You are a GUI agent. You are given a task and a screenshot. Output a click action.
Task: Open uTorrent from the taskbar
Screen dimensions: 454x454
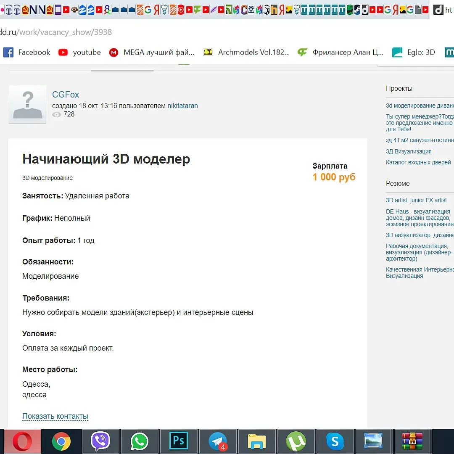tap(296, 441)
